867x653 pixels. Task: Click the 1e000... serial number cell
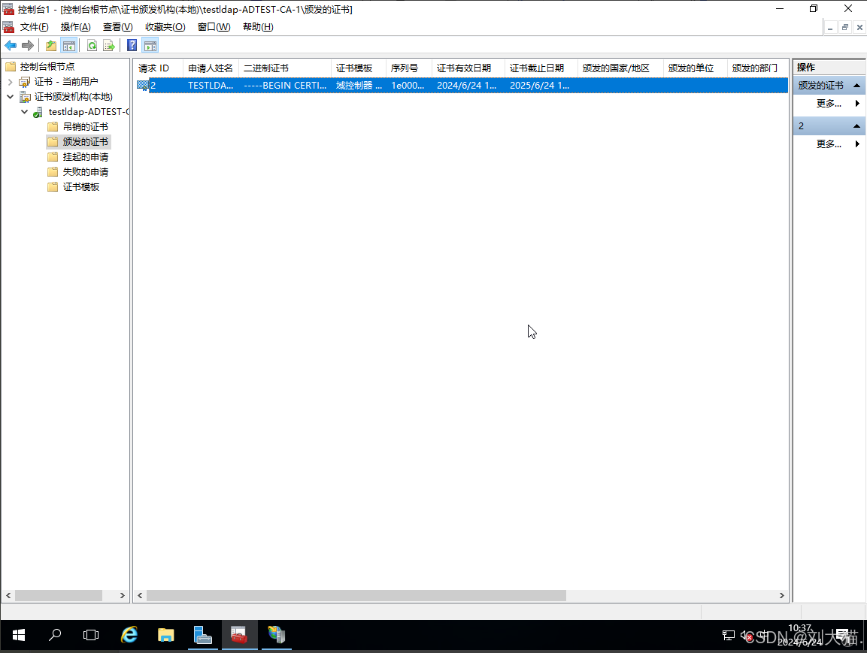(408, 85)
